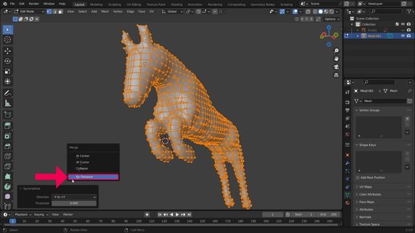Enable edge select mode
This screenshot has width=415, height=233.
click(x=54, y=12)
